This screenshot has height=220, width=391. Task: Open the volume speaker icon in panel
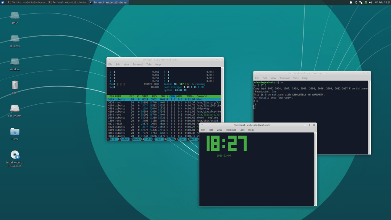coord(370,2)
